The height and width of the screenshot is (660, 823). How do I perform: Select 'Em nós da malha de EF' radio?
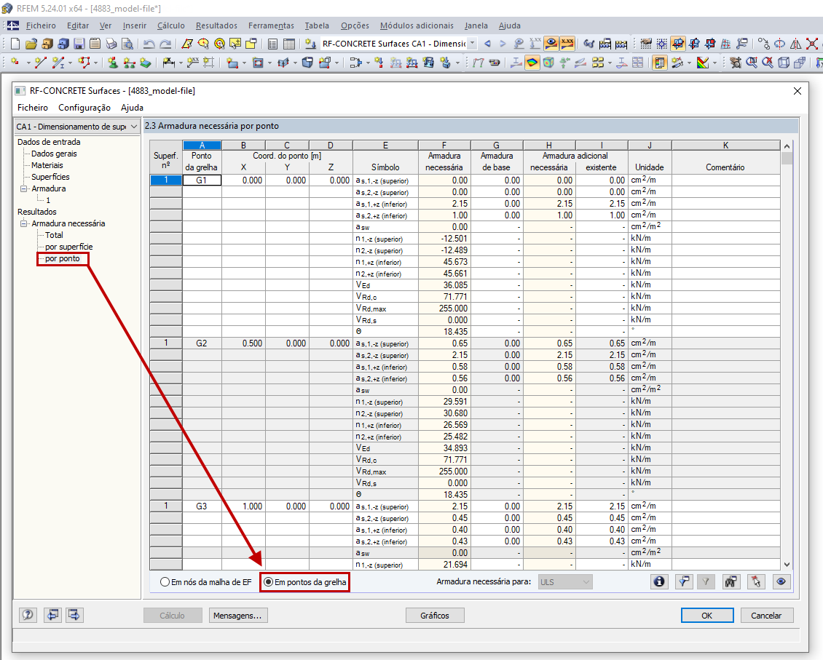pos(165,582)
